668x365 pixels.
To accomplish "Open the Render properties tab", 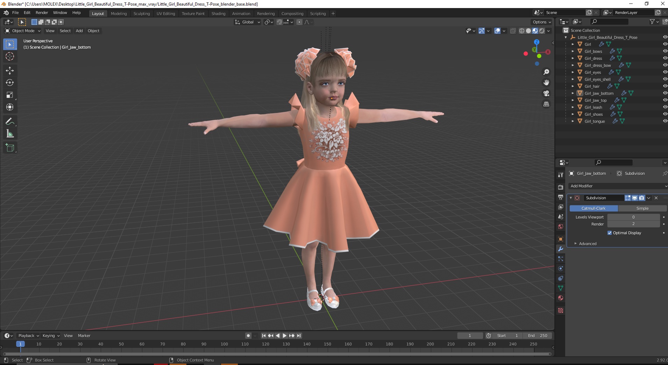I will (x=561, y=187).
